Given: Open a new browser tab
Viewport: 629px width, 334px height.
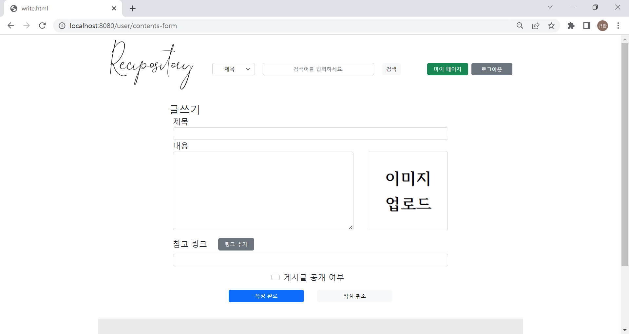Looking at the screenshot, I should (132, 8).
